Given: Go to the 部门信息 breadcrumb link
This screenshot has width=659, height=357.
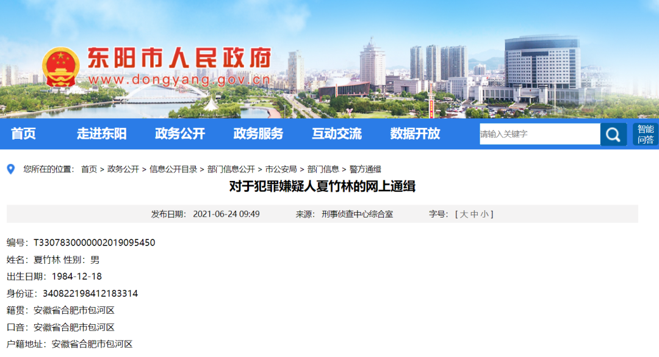Looking at the screenshot, I should point(323,169).
